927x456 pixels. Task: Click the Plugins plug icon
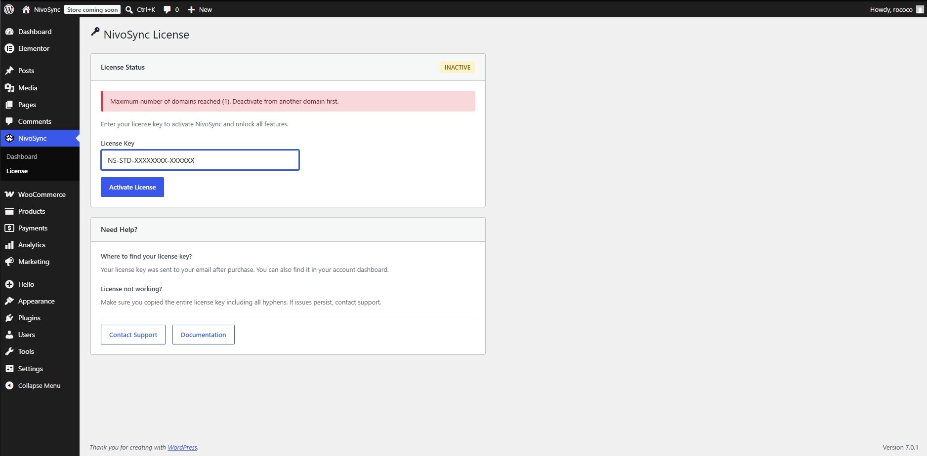click(9, 318)
